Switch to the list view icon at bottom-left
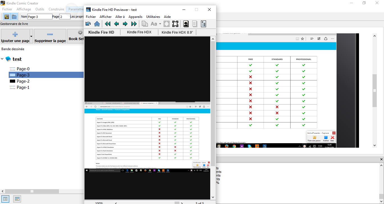The width and height of the screenshot is (384, 204). coord(5,199)
